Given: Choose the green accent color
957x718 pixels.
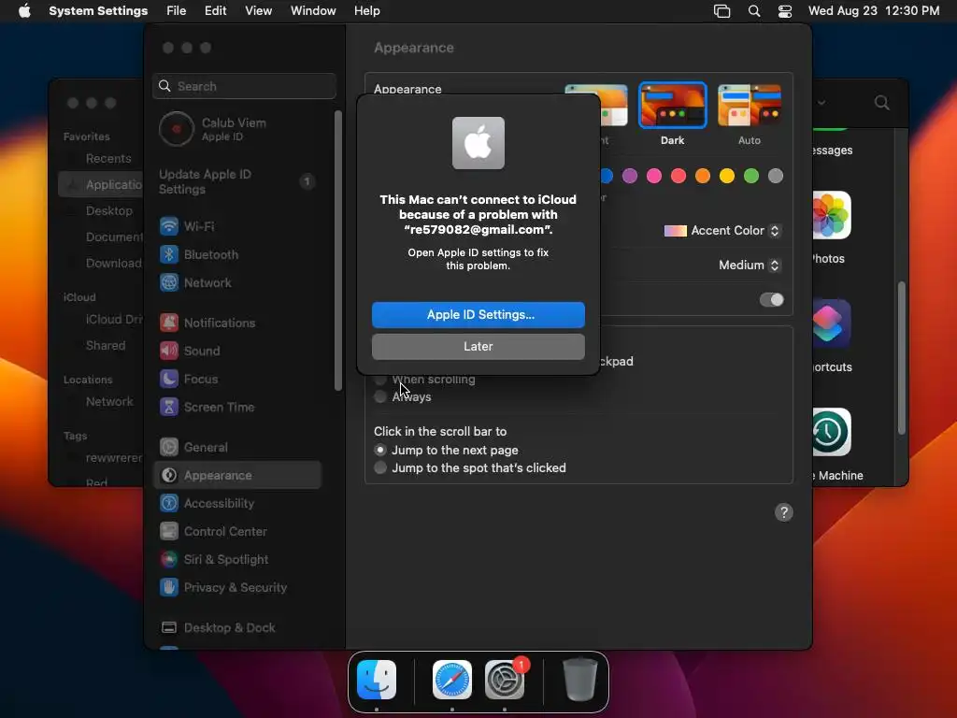Looking at the screenshot, I should (x=751, y=176).
